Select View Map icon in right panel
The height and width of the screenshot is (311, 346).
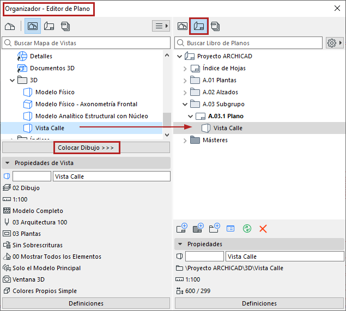183,26
